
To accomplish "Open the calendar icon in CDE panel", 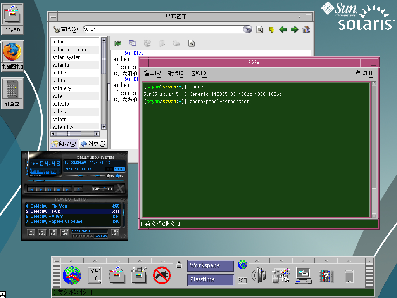I will pos(94,275).
